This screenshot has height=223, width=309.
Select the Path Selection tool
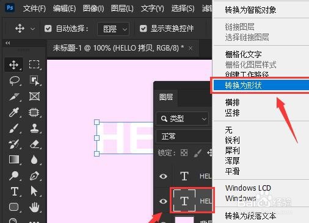tap(34, 191)
